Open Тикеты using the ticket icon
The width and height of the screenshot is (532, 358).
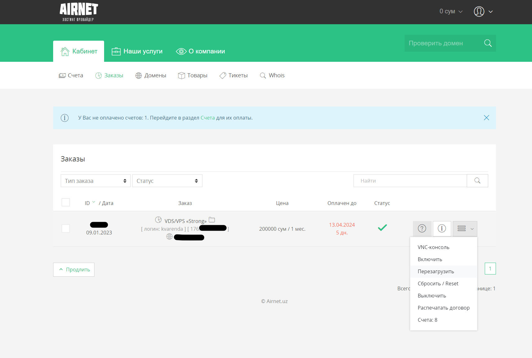pos(222,75)
